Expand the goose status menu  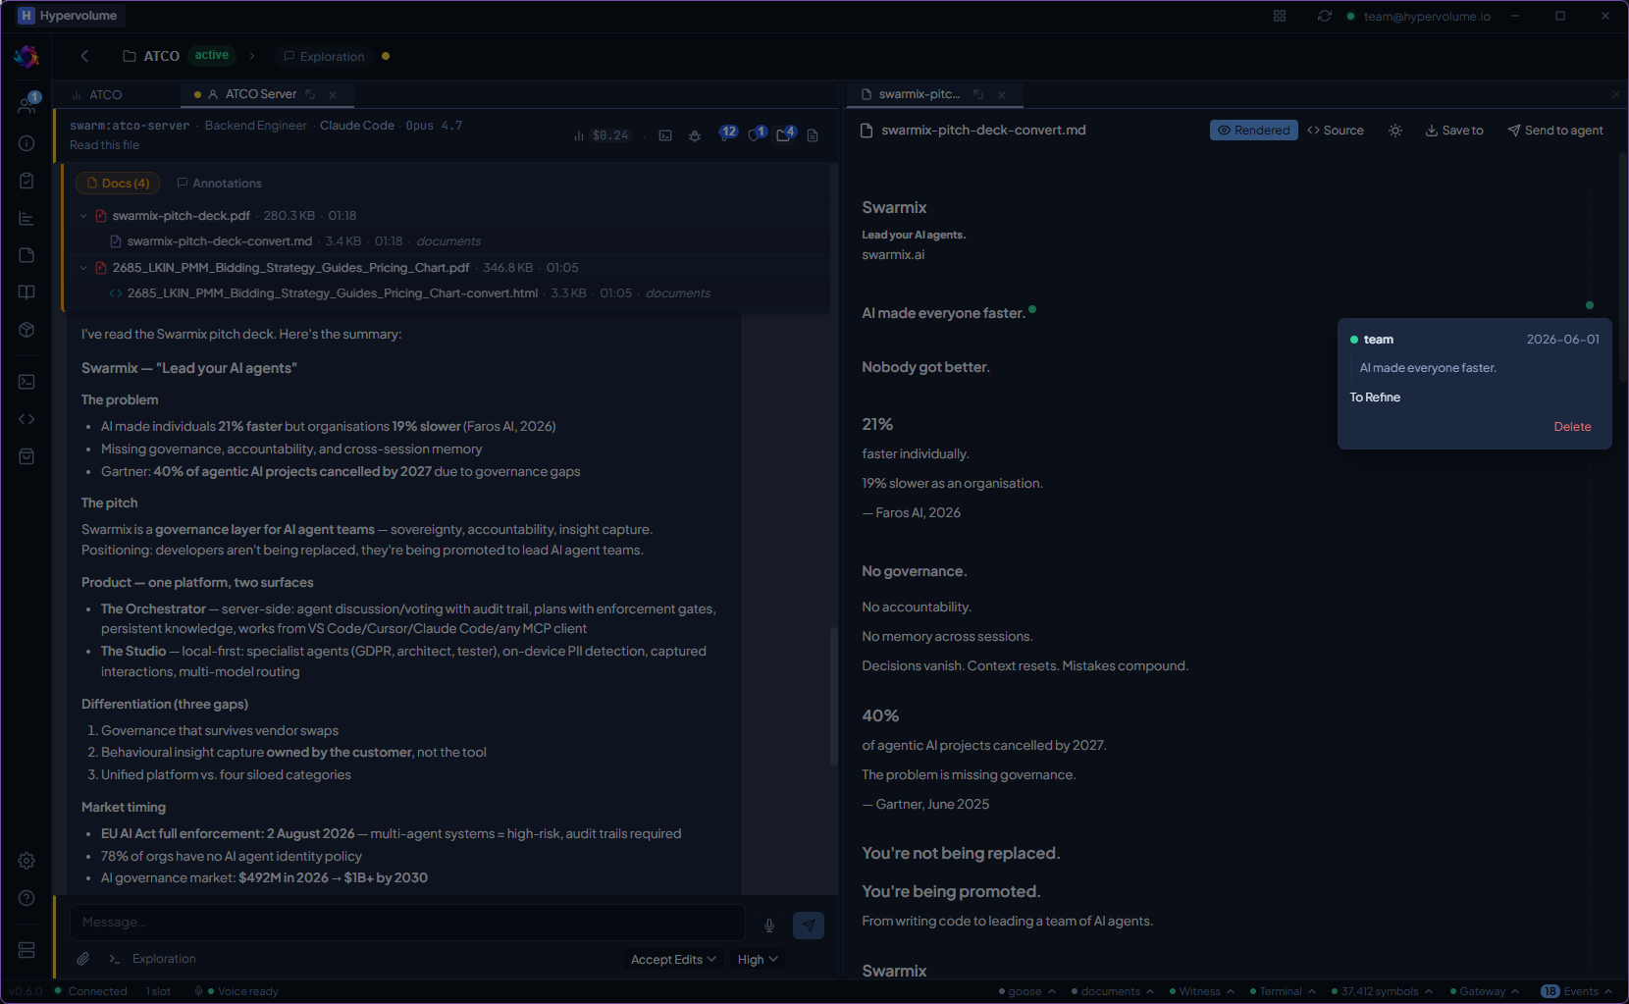[x=1027, y=991]
